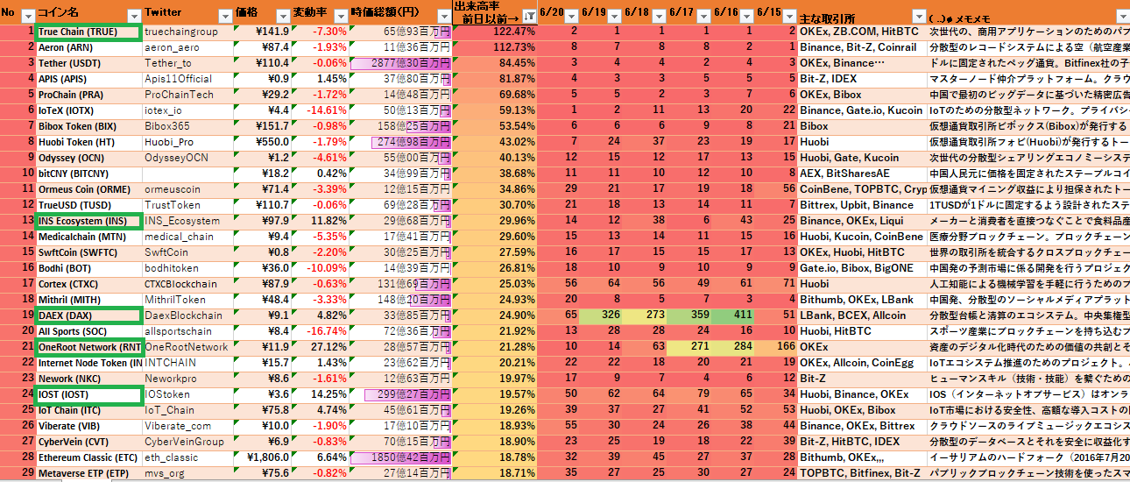Open the コイン名 column filter dropdown
This screenshot has height=482, width=1130.
[x=133, y=16]
